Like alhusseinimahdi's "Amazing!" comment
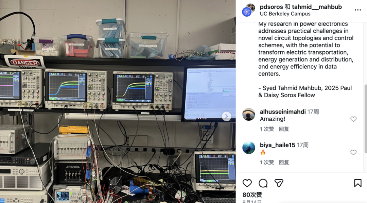 353,119
